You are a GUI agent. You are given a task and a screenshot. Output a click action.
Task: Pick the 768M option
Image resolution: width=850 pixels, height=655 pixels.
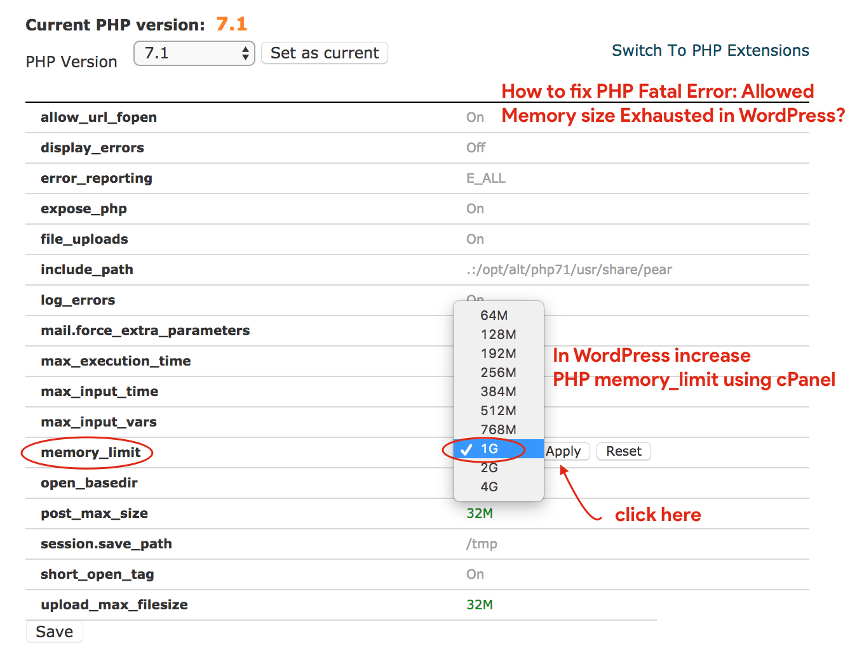498,430
